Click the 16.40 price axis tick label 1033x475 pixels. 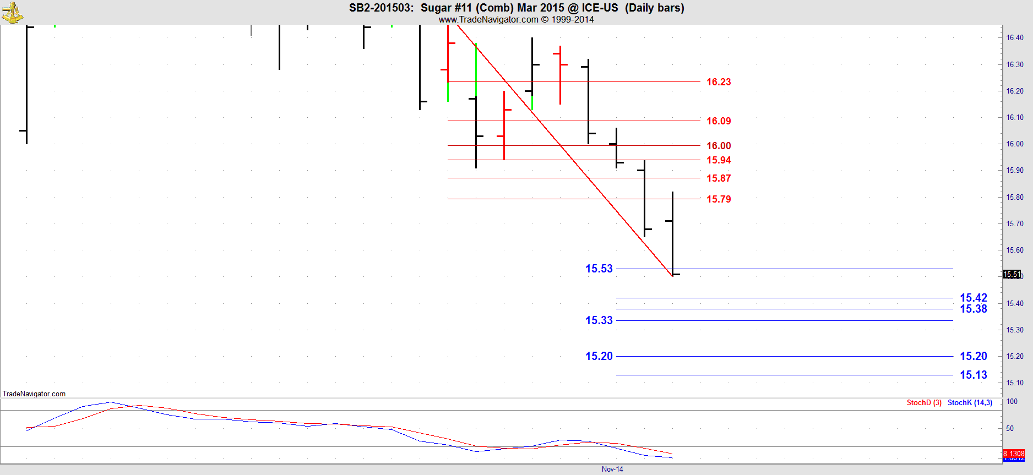1014,38
